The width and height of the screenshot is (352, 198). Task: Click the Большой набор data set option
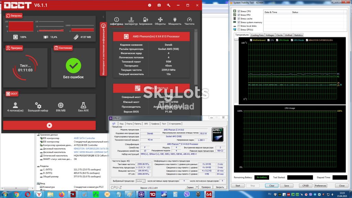(38, 107)
